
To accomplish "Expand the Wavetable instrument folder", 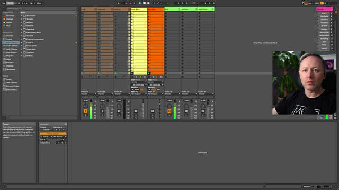I will [21, 16].
